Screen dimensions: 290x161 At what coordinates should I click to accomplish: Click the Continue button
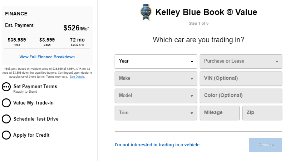point(265,145)
